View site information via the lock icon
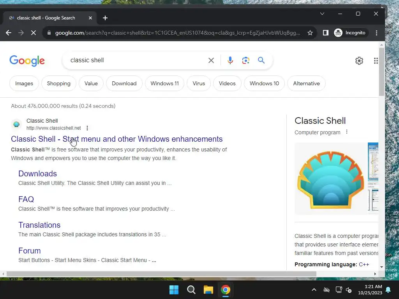 point(49,33)
